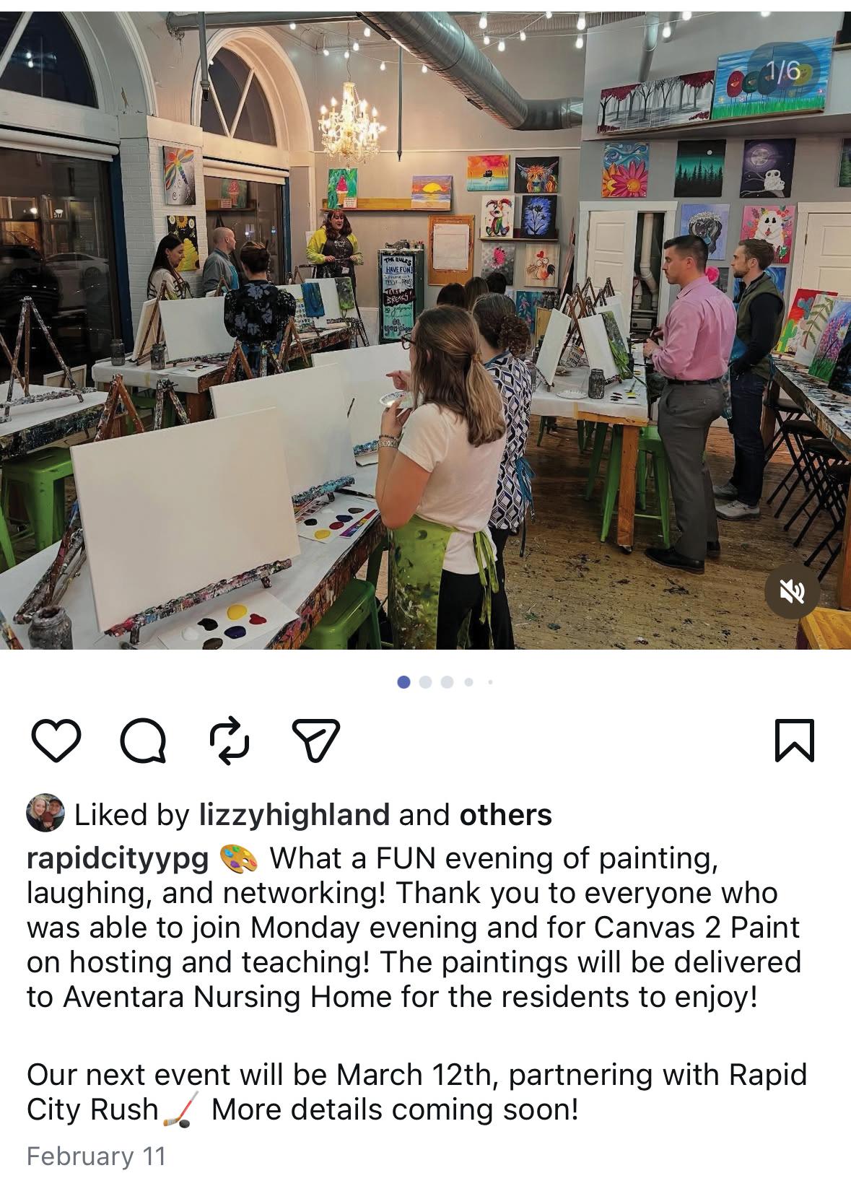Open the rapidcityypg profile link
The image size is (851, 1199).
click(x=118, y=858)
